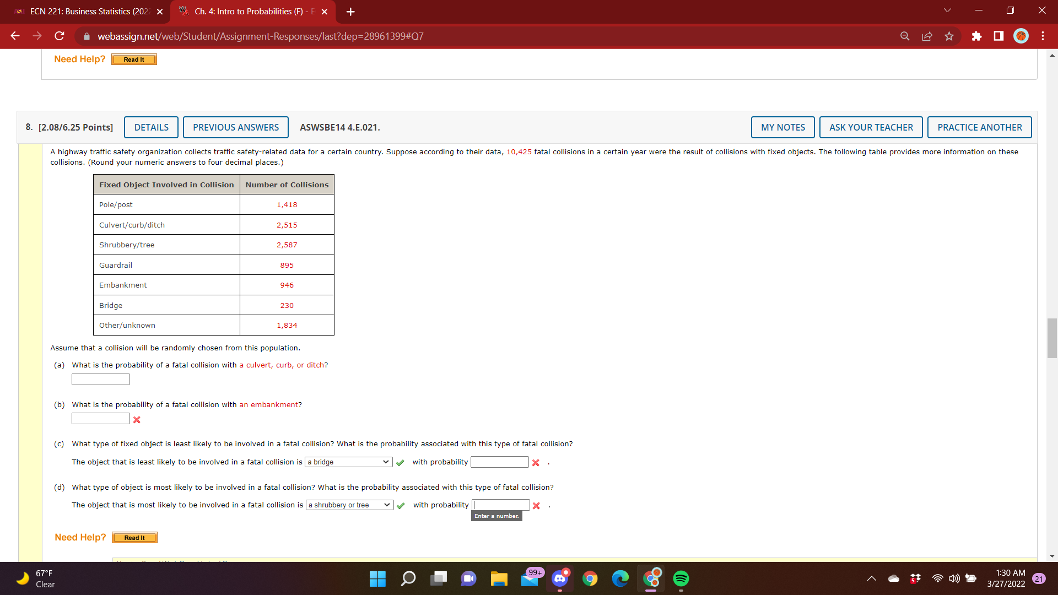Click the speaker volume icon in system tray

tap(954, 578)
